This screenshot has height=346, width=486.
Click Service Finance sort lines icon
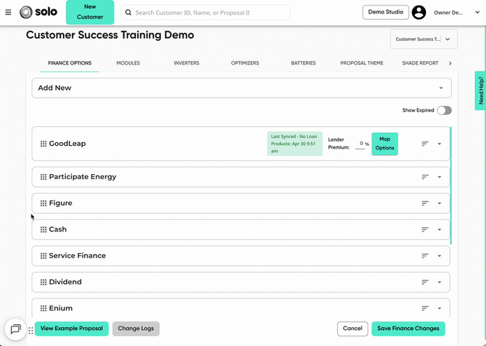(x=425, y=256)
